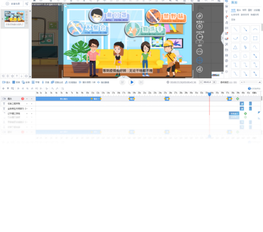The height and width of the screenshot is (232, 263).
Task: Click the minus button beside time field
Action: coord(201,82)
